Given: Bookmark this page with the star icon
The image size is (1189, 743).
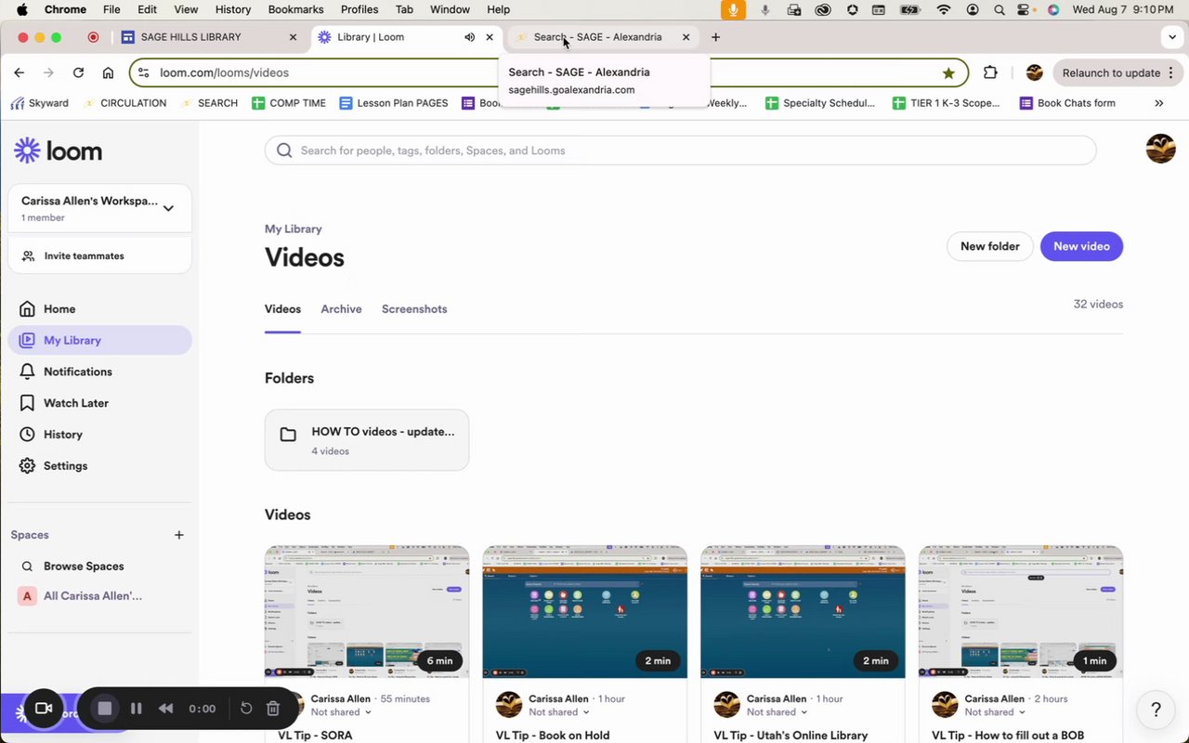Looking at the screenshot, I should (x=948, y=72).
